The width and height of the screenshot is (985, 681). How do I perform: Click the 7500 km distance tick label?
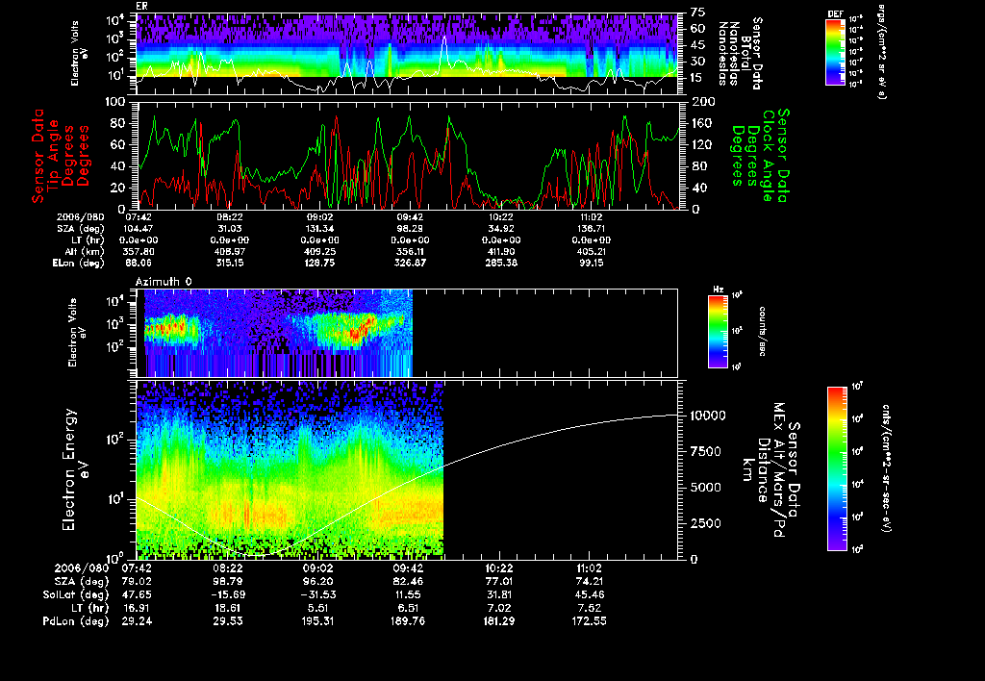(x=706, y=452)
